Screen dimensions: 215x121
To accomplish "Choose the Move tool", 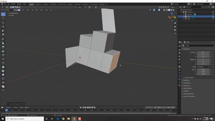I will (x=3, y=23).
